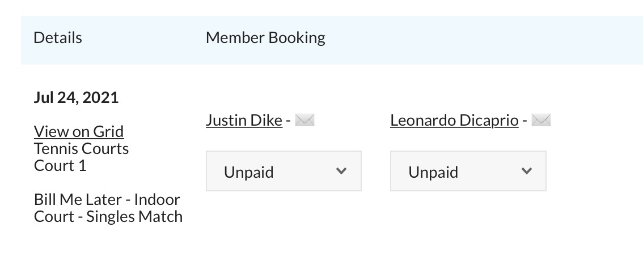Open Leonardo Dicaprio's member profile link
Viewport: 643px width, 257px height.
pos(454,120)
